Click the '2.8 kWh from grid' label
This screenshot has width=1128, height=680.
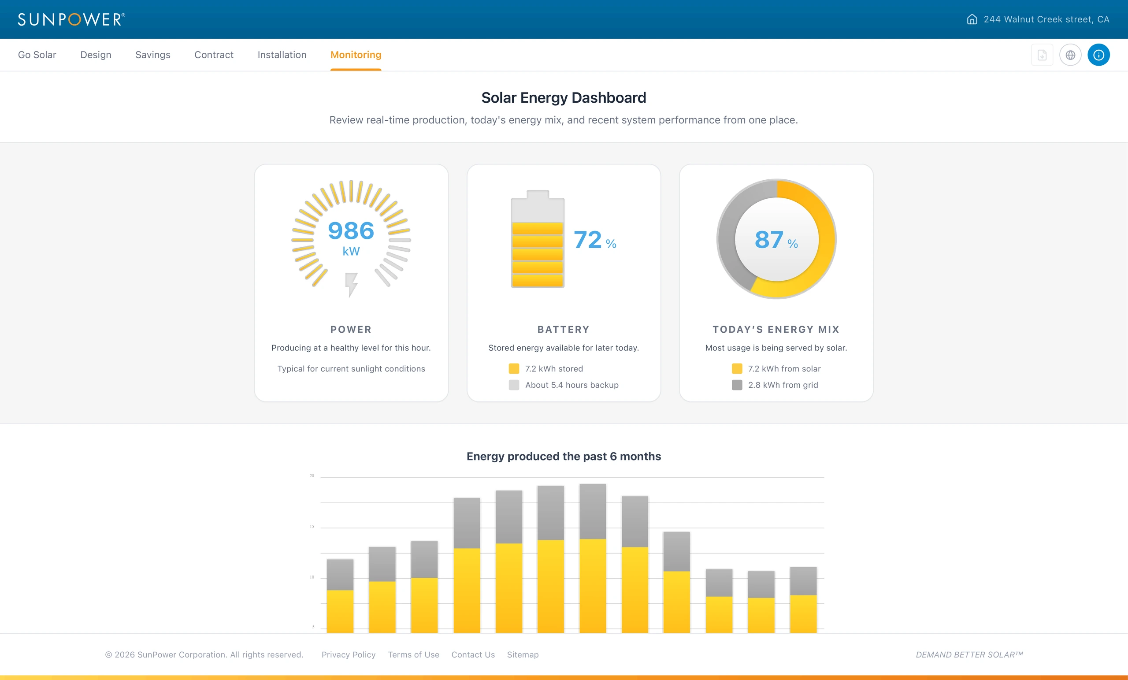click(x=783, y=385)
